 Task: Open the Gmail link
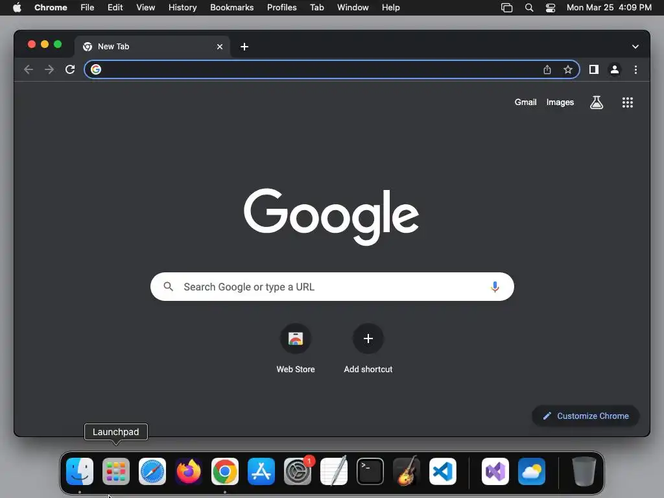click(x=525, y=102)
